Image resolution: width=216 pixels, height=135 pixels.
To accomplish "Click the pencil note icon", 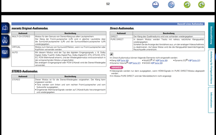I will pos(112,54).
